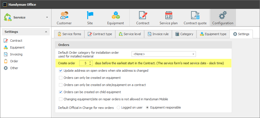260x118 pixels.
Task: Switch to the Category tab
Action: 184,34
